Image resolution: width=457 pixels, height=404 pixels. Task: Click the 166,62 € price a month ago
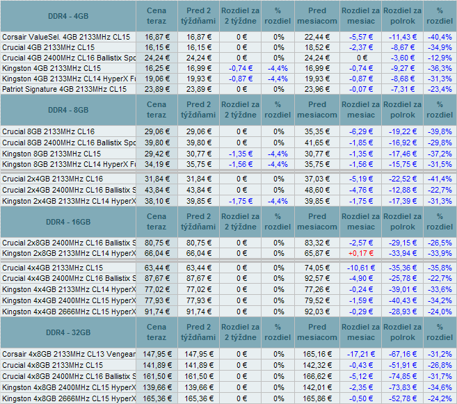pyautogui.click(x=317, y=376)
